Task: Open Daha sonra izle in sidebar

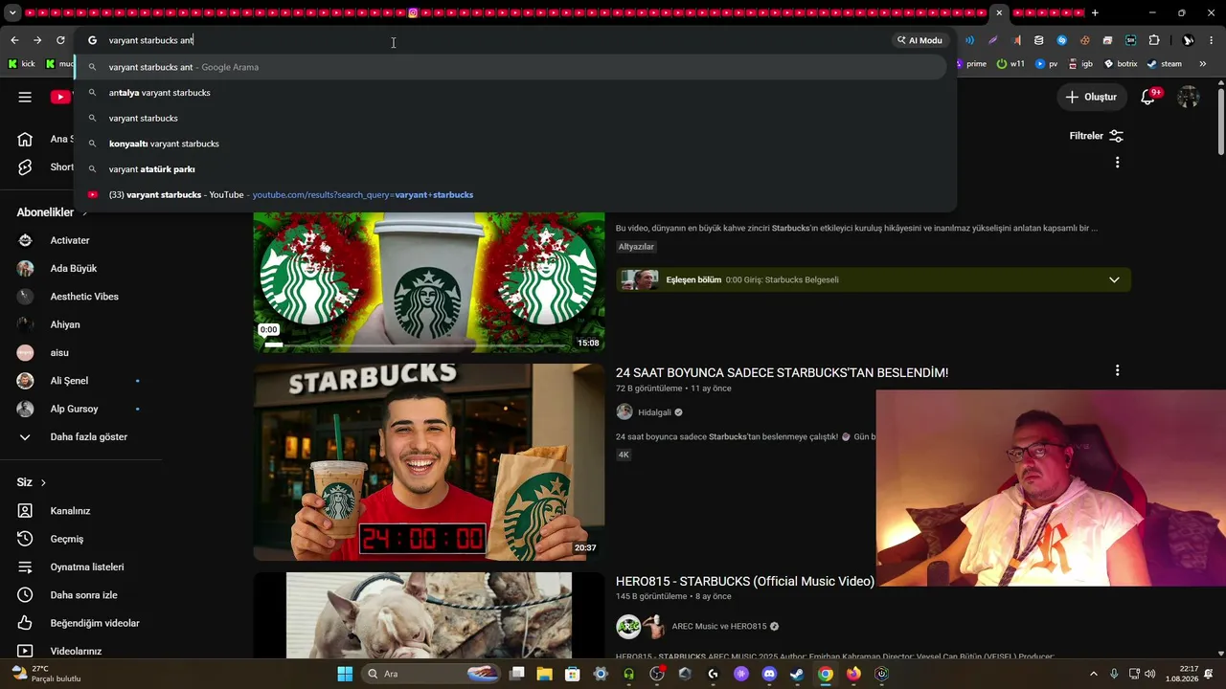Action: point(84,595)
